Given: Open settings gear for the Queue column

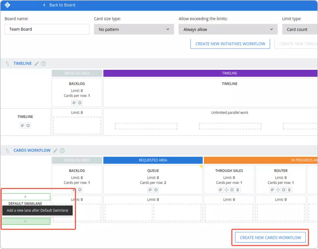Looking at the screenshot, I should pyautogui.click(x=156, y=190).
